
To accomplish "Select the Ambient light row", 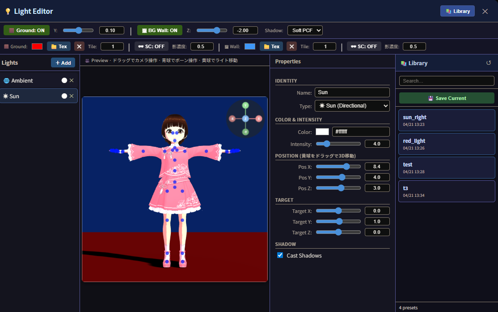I will (39, 80).
